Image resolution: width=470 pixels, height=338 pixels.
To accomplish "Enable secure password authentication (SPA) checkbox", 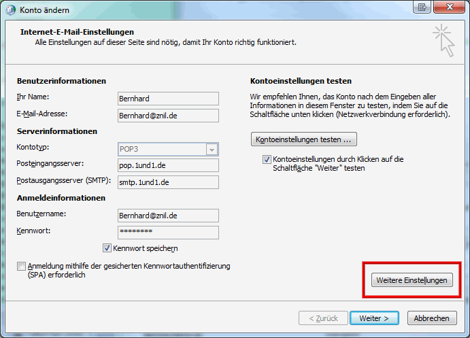I will tap(22, 266).
